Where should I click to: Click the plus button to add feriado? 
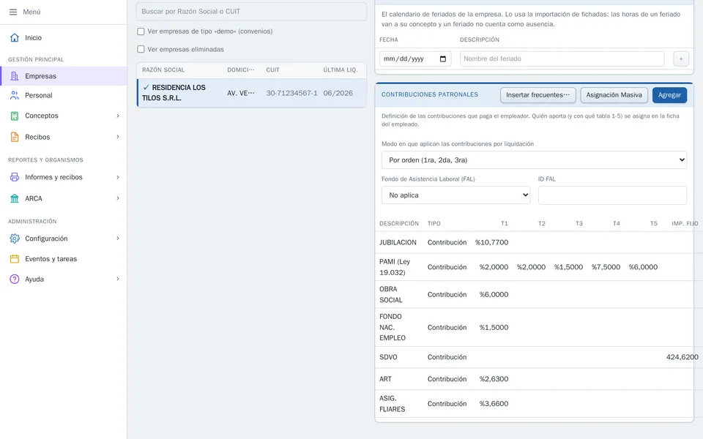pos(680,59)
